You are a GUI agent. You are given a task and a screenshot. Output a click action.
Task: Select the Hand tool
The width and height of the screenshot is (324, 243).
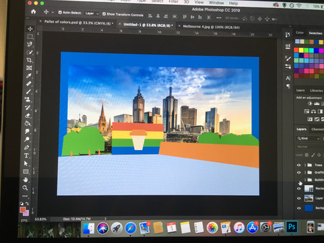tap(26, 180)
